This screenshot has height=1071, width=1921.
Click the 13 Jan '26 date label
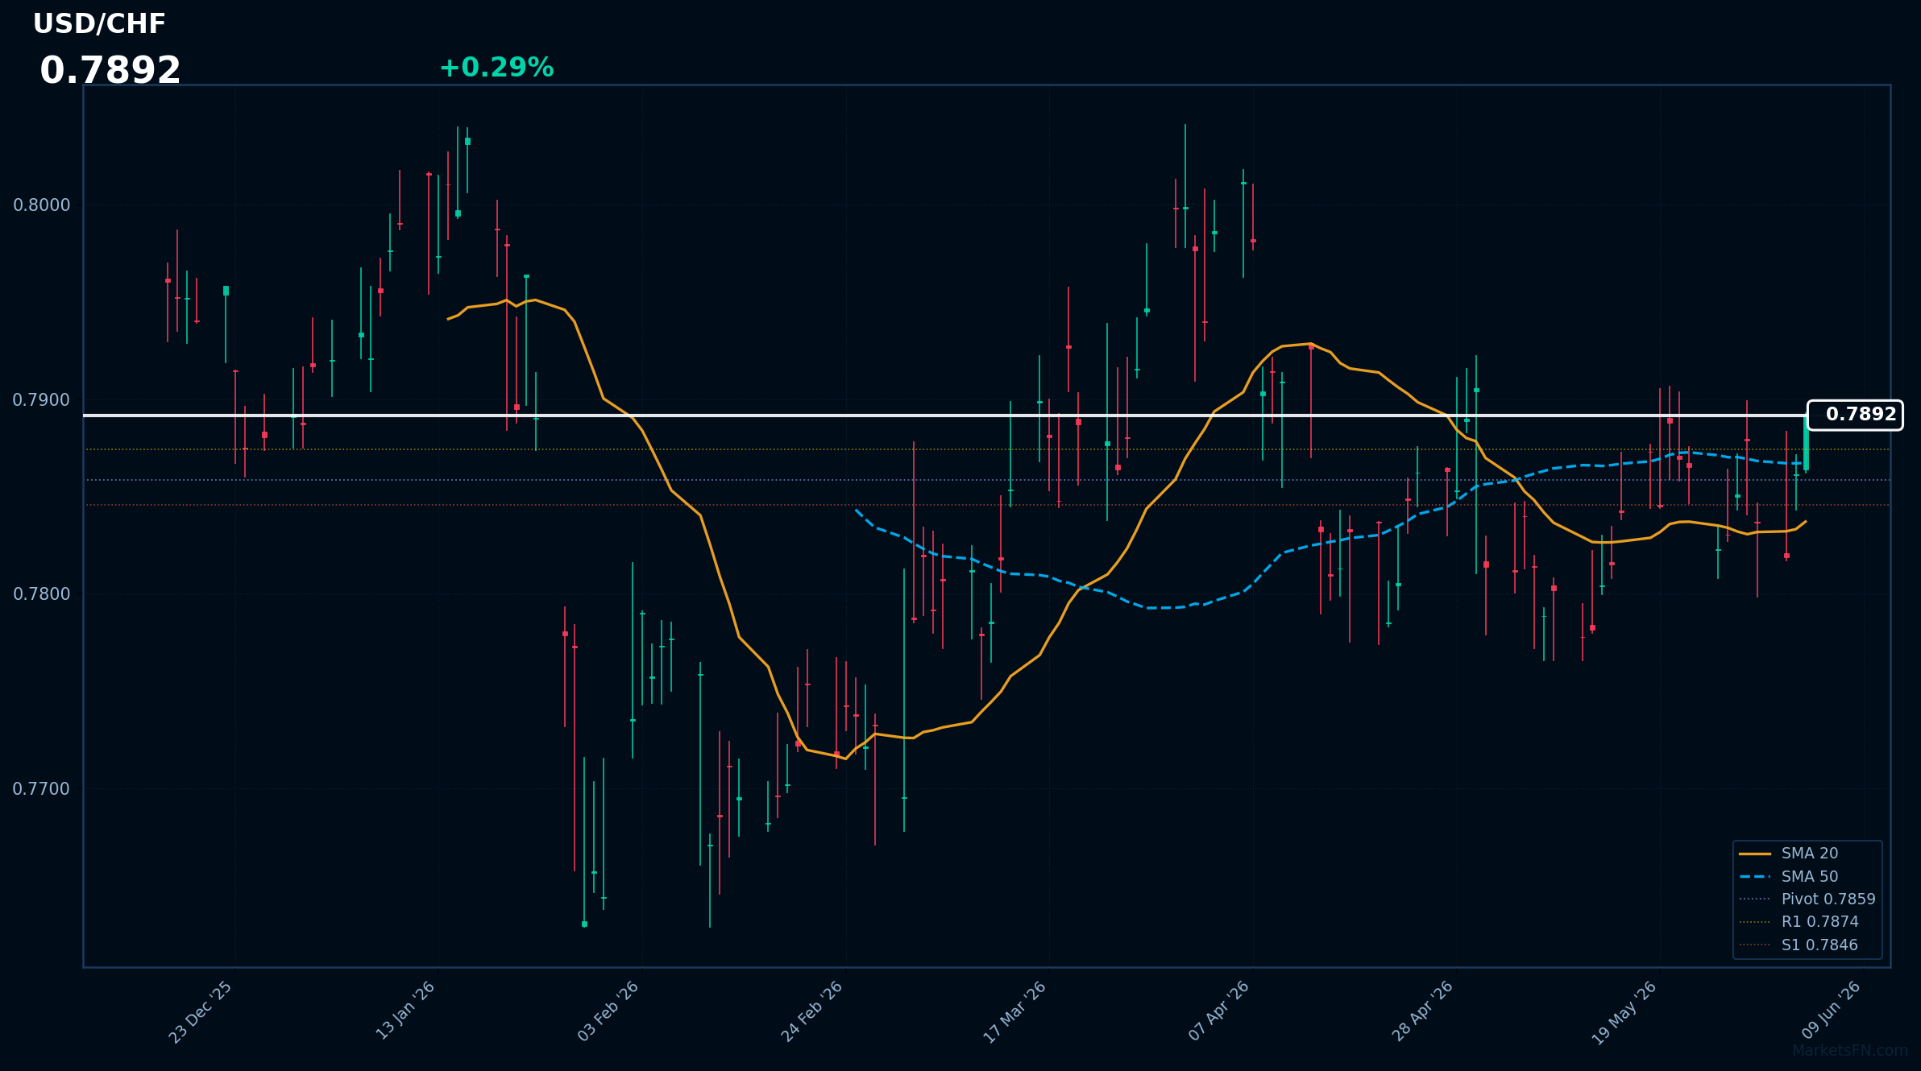pyautogui.click(x=405, y=1011)
